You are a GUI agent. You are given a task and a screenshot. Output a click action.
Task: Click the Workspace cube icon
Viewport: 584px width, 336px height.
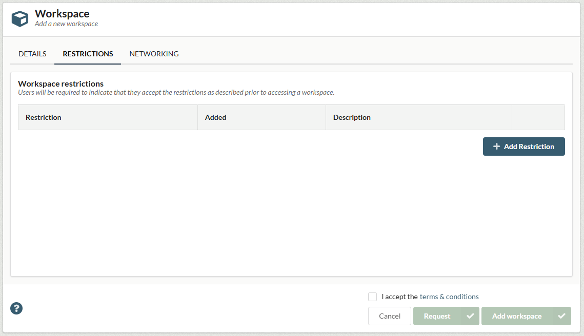click(20, 19)
